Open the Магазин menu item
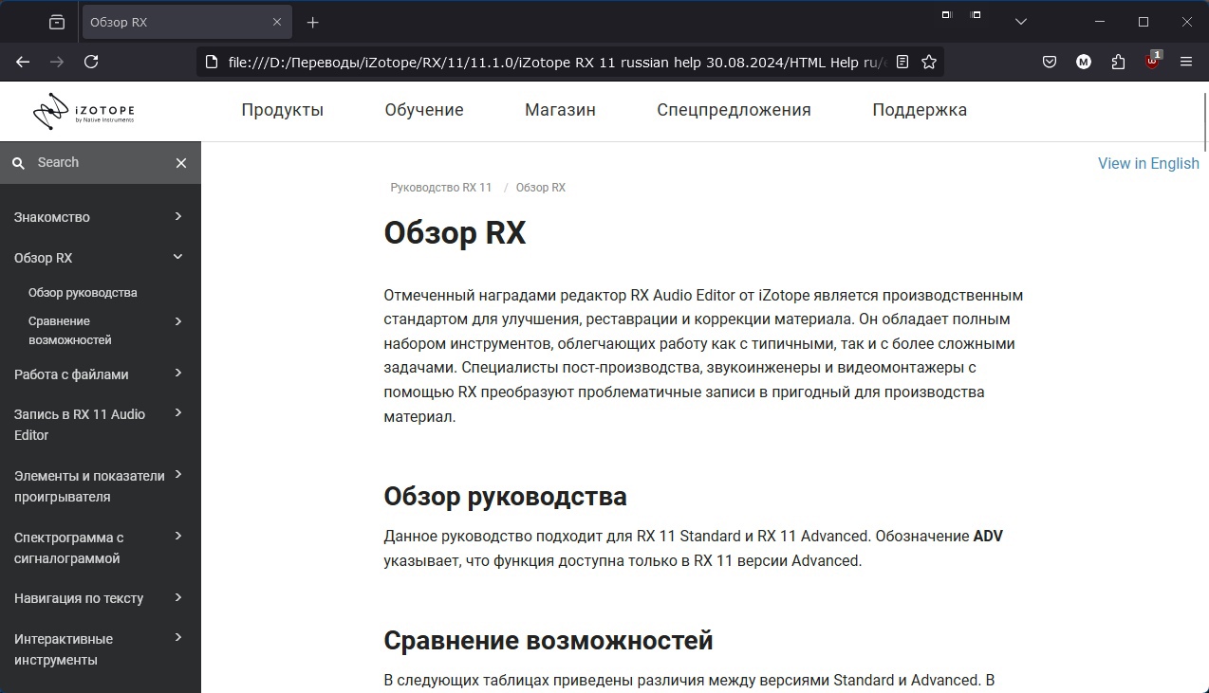The height and width of the screenshot is (693, 1209). click(560, 110)
